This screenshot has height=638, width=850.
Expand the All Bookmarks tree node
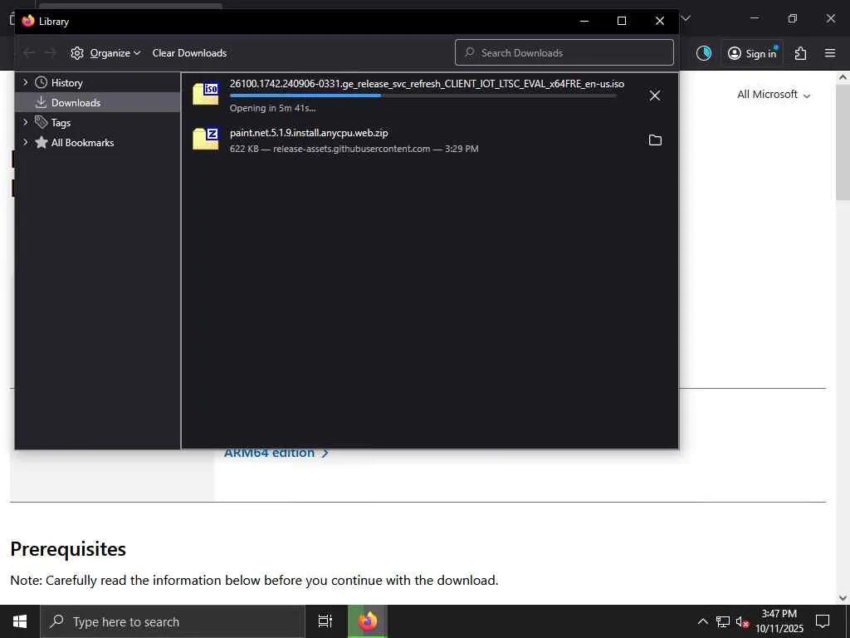pos(25,143)
